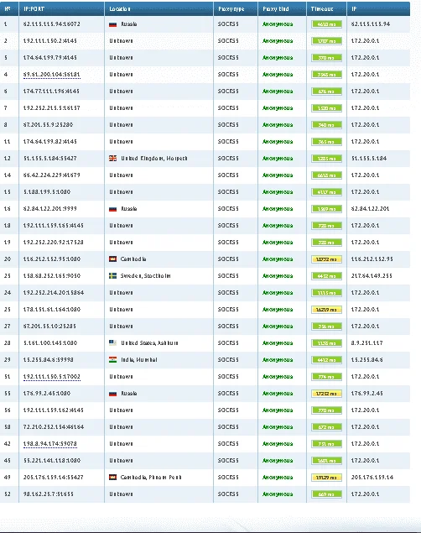Click the "Cambodia, Phnom Penh" location text
The height and width of the screenshot is (533, 421).
pyautogui.click(x=151, y=478)
